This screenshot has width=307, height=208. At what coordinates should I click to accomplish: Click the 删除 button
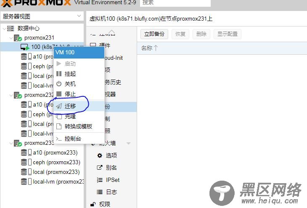tap(201, 34)
